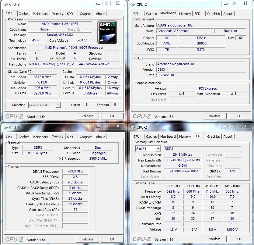Click Validate in the SPD window
This screenshot has width=254, height=245.
pos(215,239)
